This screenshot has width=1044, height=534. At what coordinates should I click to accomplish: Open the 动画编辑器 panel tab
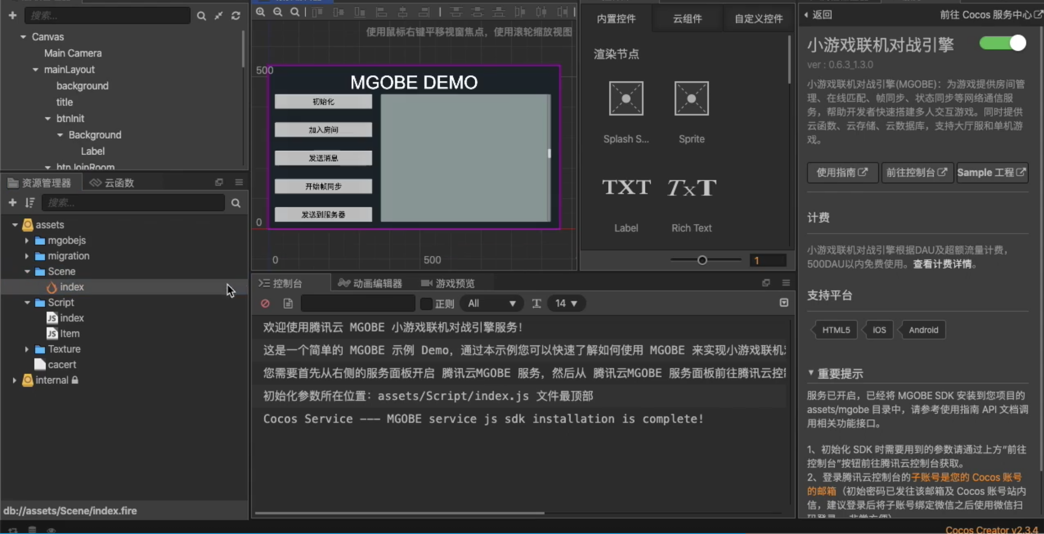372,283
